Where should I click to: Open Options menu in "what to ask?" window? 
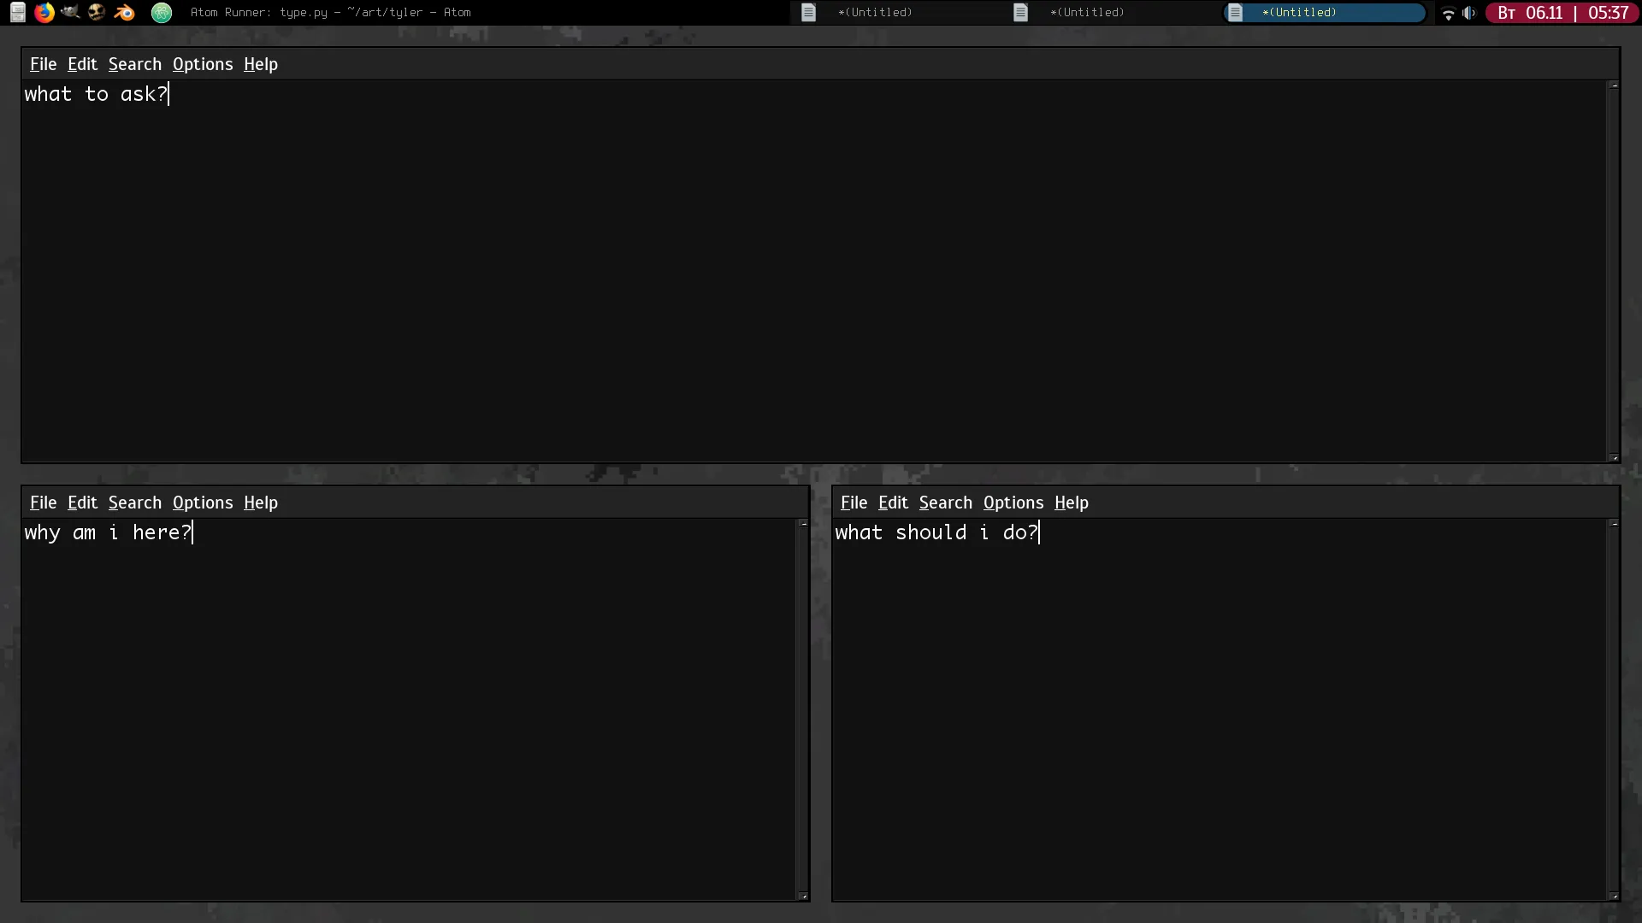coord(203,64)
